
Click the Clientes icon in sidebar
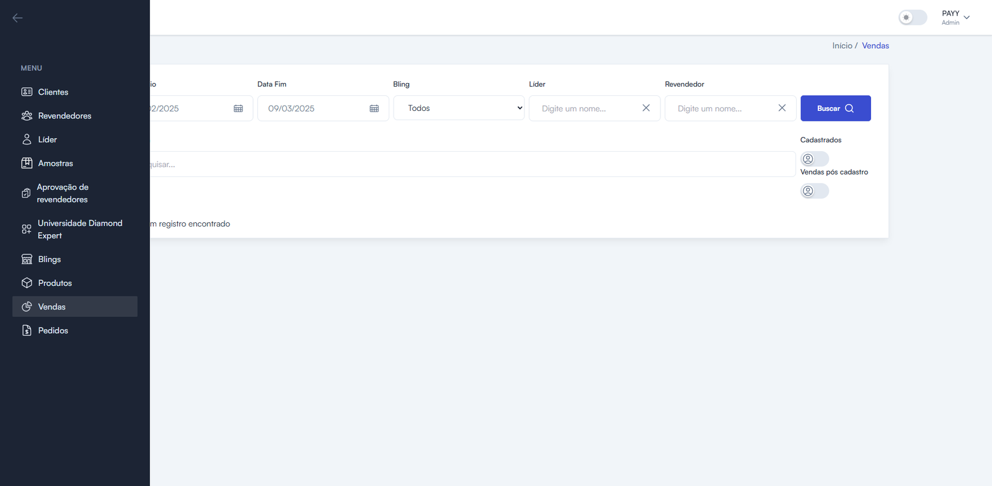27,92
